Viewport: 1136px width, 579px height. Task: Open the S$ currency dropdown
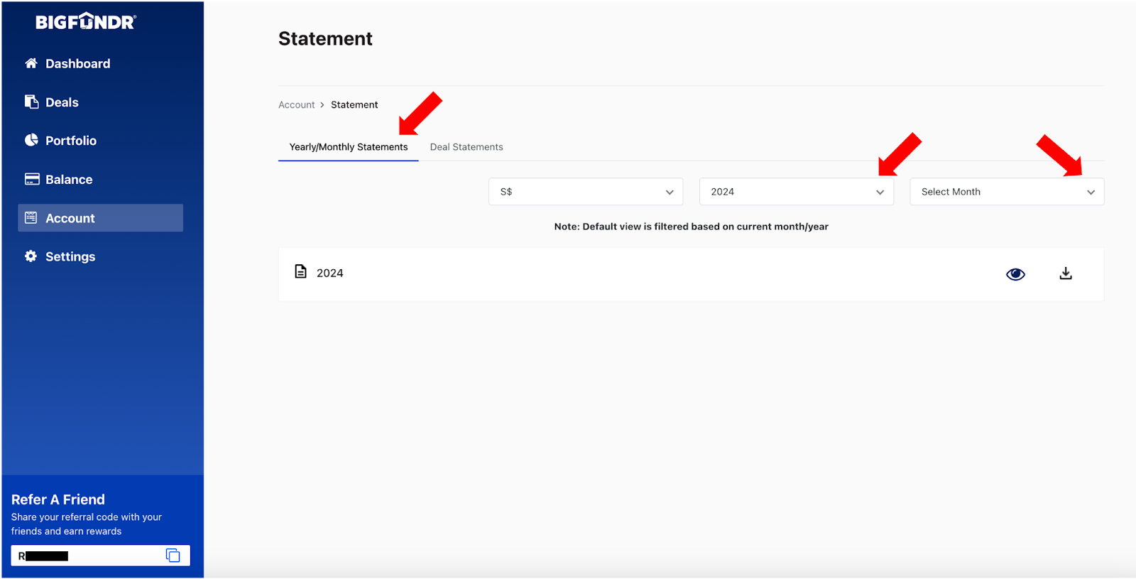coord(586,192)
